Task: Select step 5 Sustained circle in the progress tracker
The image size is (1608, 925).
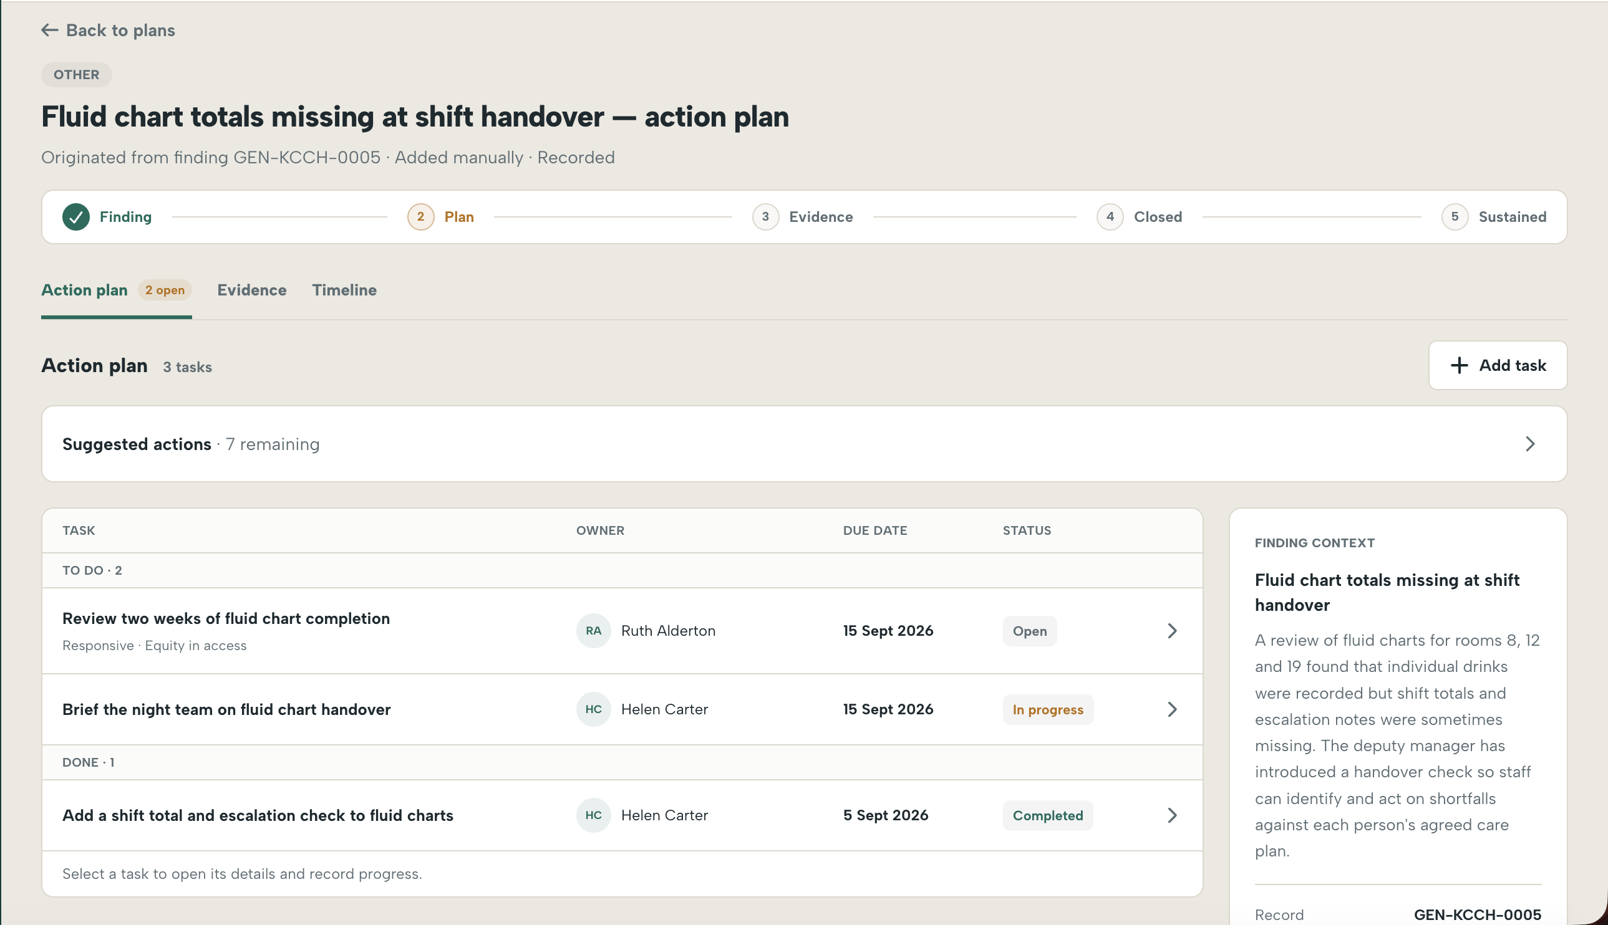Action: click(1454, 217)
